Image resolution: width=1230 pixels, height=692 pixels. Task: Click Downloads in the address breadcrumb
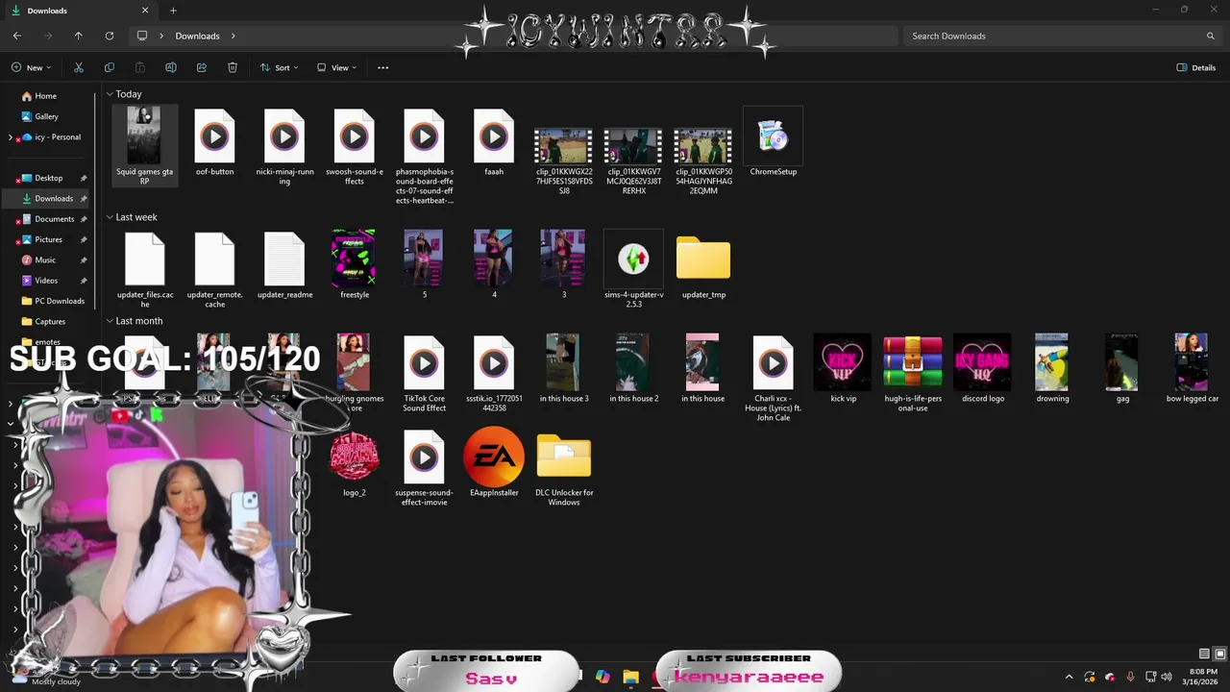[197, 36]
